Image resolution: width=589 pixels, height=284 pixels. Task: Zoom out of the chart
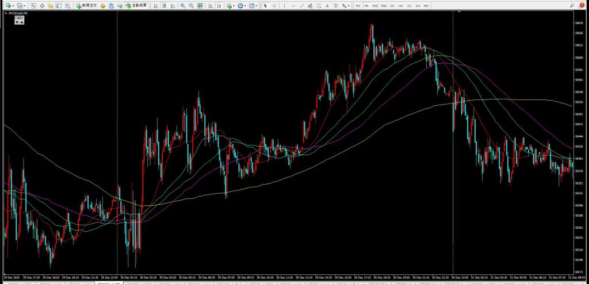click(x=191, y=5)
